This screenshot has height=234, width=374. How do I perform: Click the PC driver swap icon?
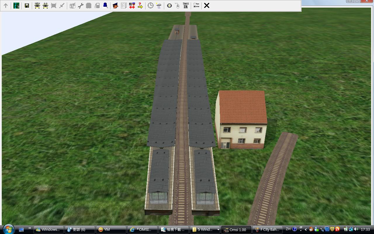point(132,6)
